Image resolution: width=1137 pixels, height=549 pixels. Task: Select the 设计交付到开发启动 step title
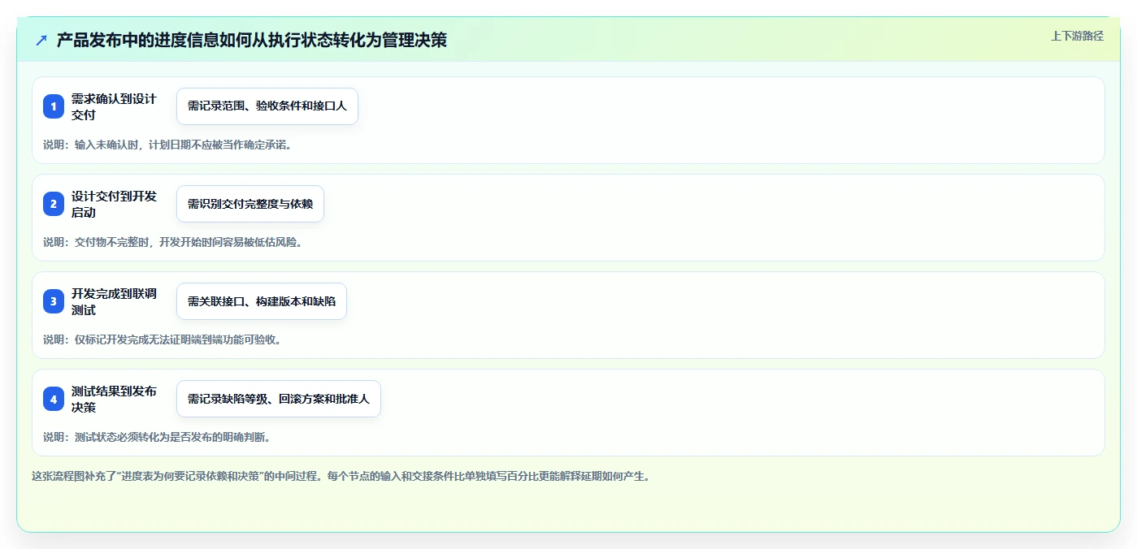[114, 204]
